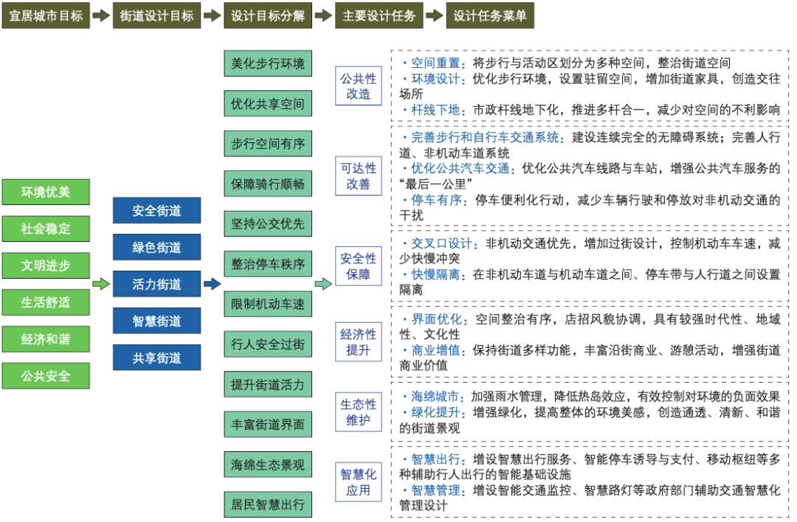Click the 绿色街道 blue box

tap(156, 247)
